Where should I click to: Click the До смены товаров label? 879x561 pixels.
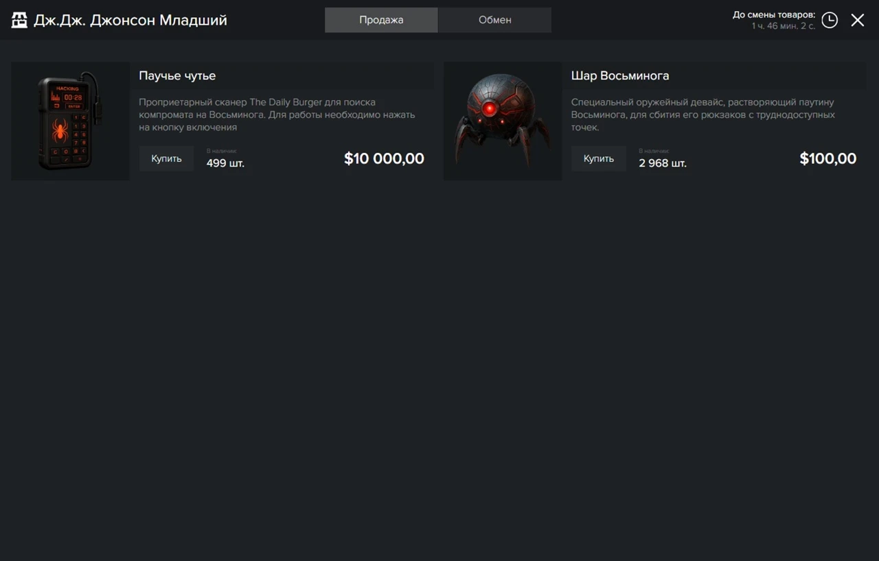773,14
